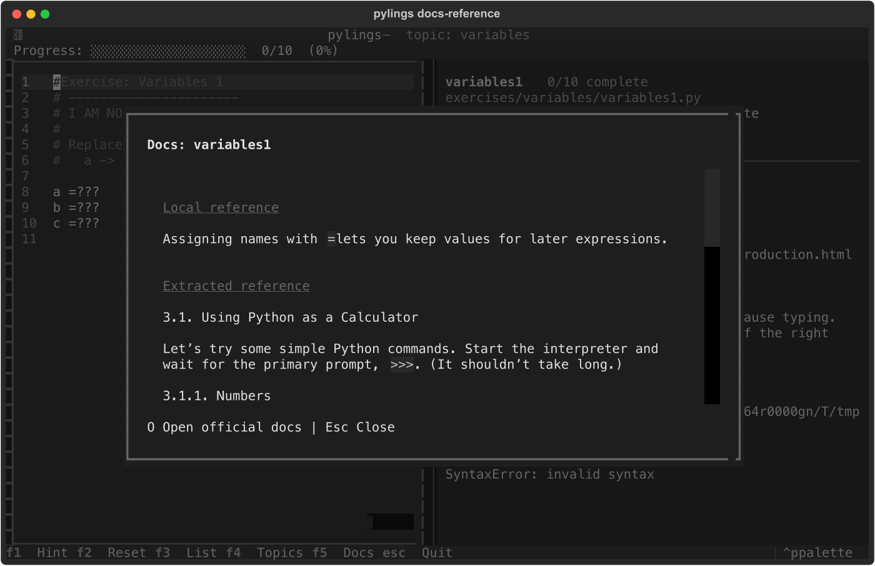This screenshot has width=875, height=566.
Task: Click the '# Replace' comment line in editor
Action: point(88,145)
